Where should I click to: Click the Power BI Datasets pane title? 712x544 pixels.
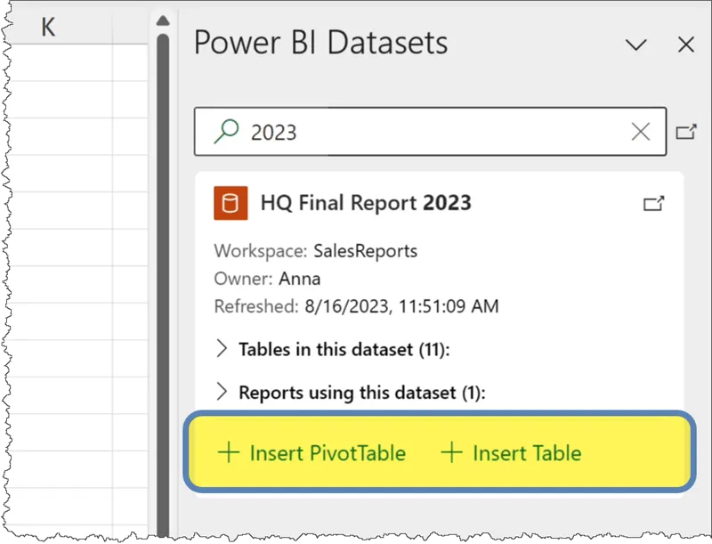[320, 43]
